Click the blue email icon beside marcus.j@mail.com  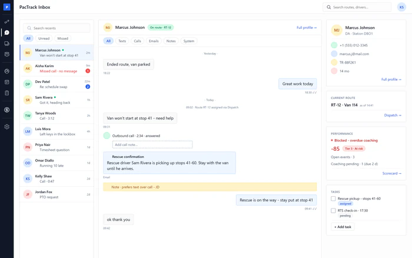[334, 54]
